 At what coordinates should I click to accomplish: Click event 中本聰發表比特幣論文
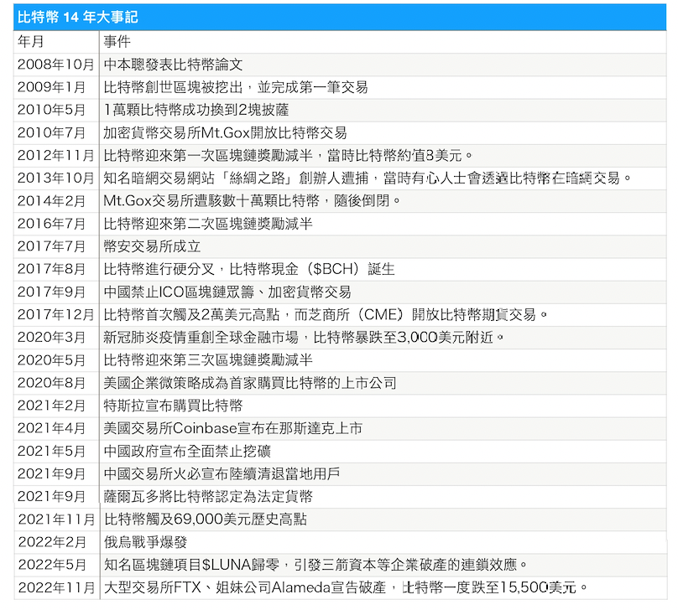point(173,65)
